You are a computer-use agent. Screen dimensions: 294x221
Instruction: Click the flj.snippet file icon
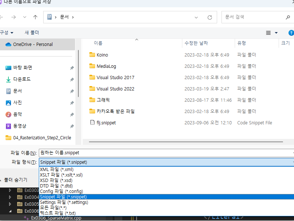pyautogui.click(x=92, y=123)
